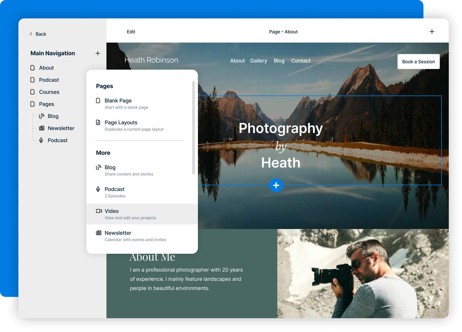Click the plus icon beside Main Navigation

tap(98, 53)
